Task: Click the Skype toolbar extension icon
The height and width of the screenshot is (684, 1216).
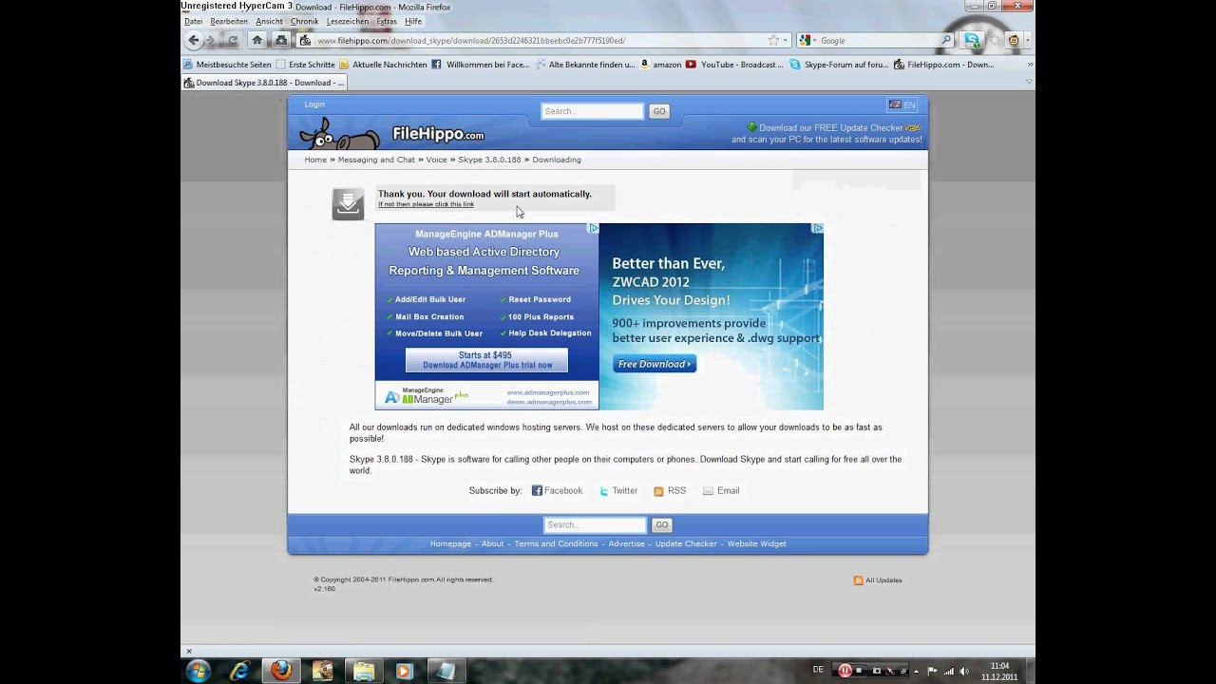Action: 972,40
